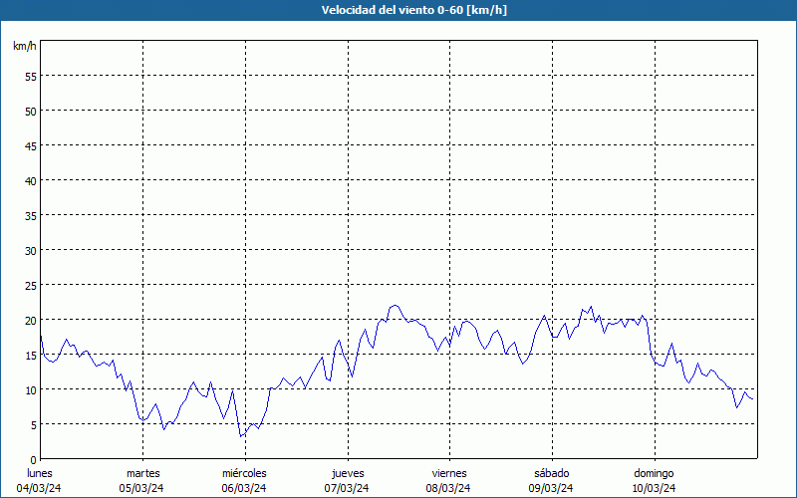
Task: Click the y-axis value 45
Action: (x=31, y=145)
